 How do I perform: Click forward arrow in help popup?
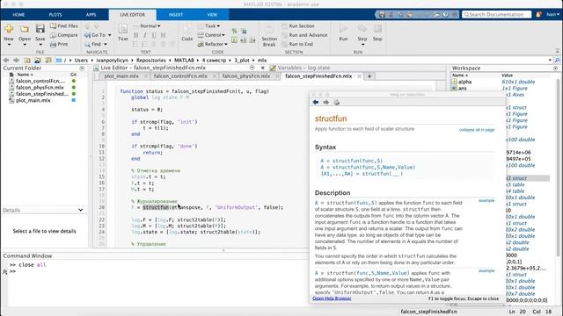tap(325, 103)
